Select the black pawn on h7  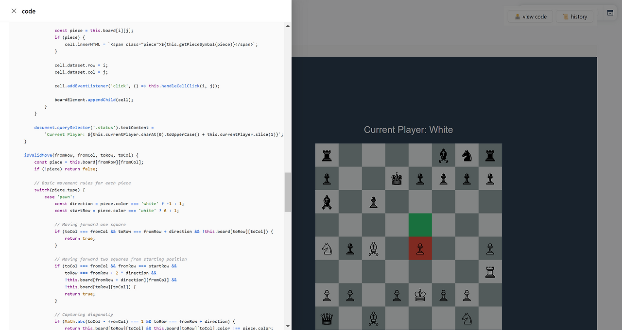point(490,179)
